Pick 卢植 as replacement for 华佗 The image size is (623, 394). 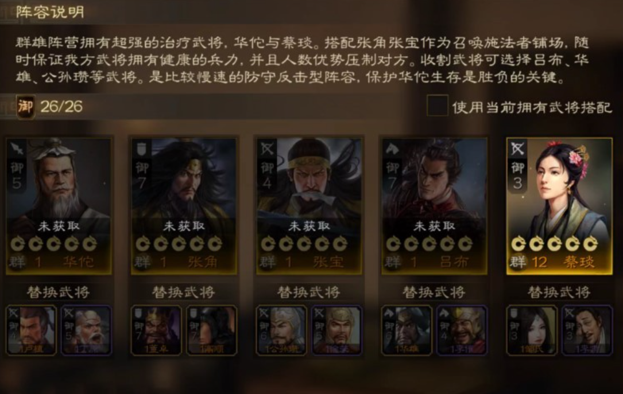32,330
